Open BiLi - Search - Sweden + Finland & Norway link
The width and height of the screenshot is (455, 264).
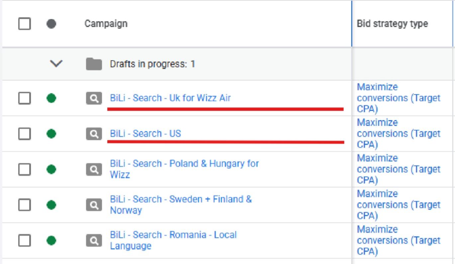181,199
